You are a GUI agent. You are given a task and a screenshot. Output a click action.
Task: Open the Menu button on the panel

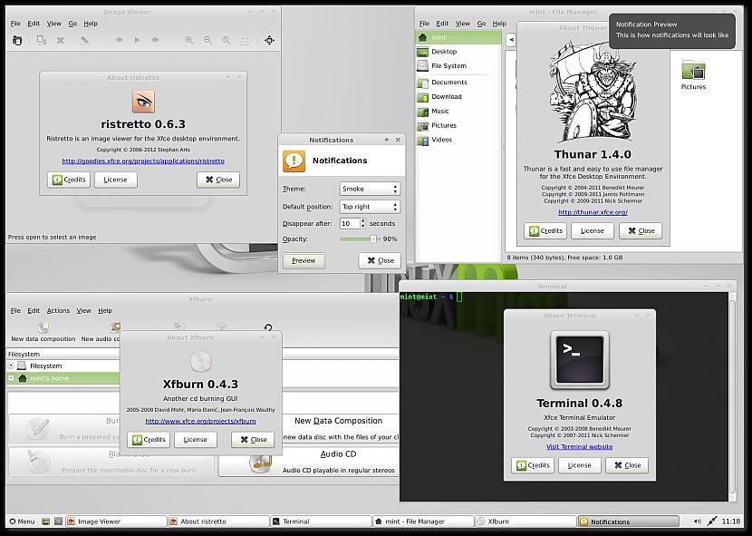(22, 521)
